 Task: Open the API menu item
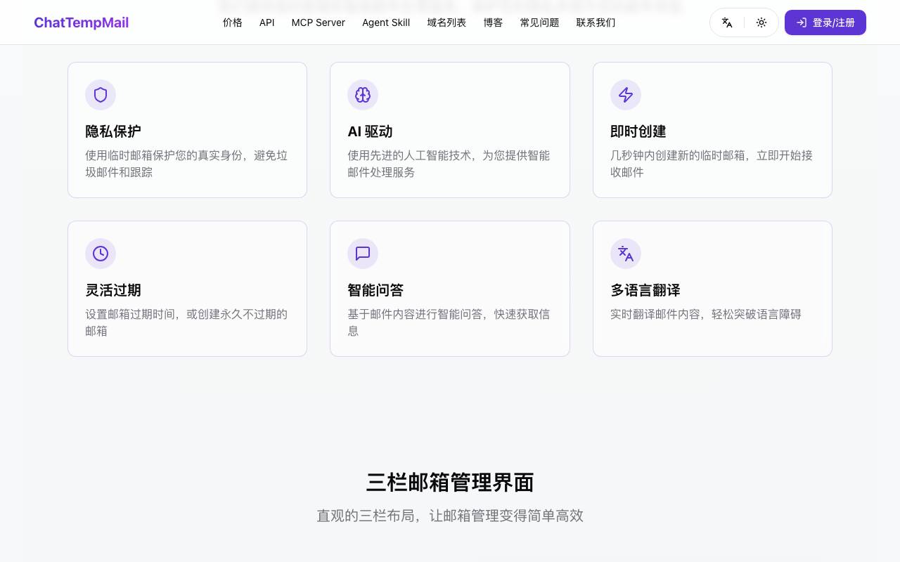click(x=267, y=22)
